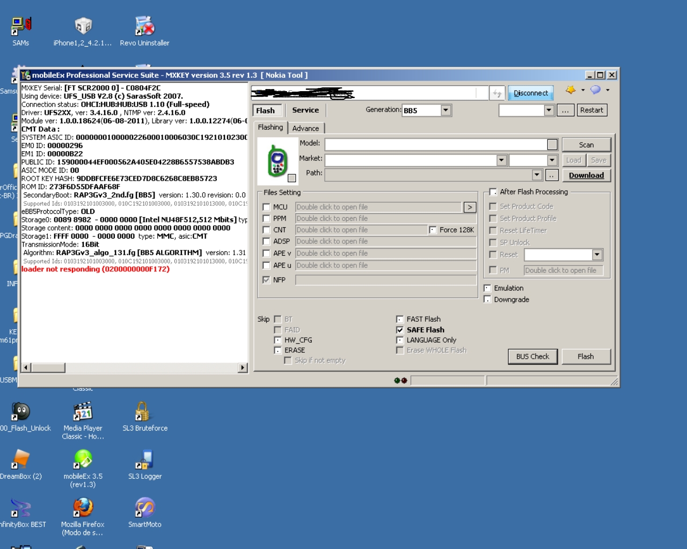Open SL3 Bruteforce desktop icon
Viewport: 687px width, 549px height.
[x=144, y=417]
